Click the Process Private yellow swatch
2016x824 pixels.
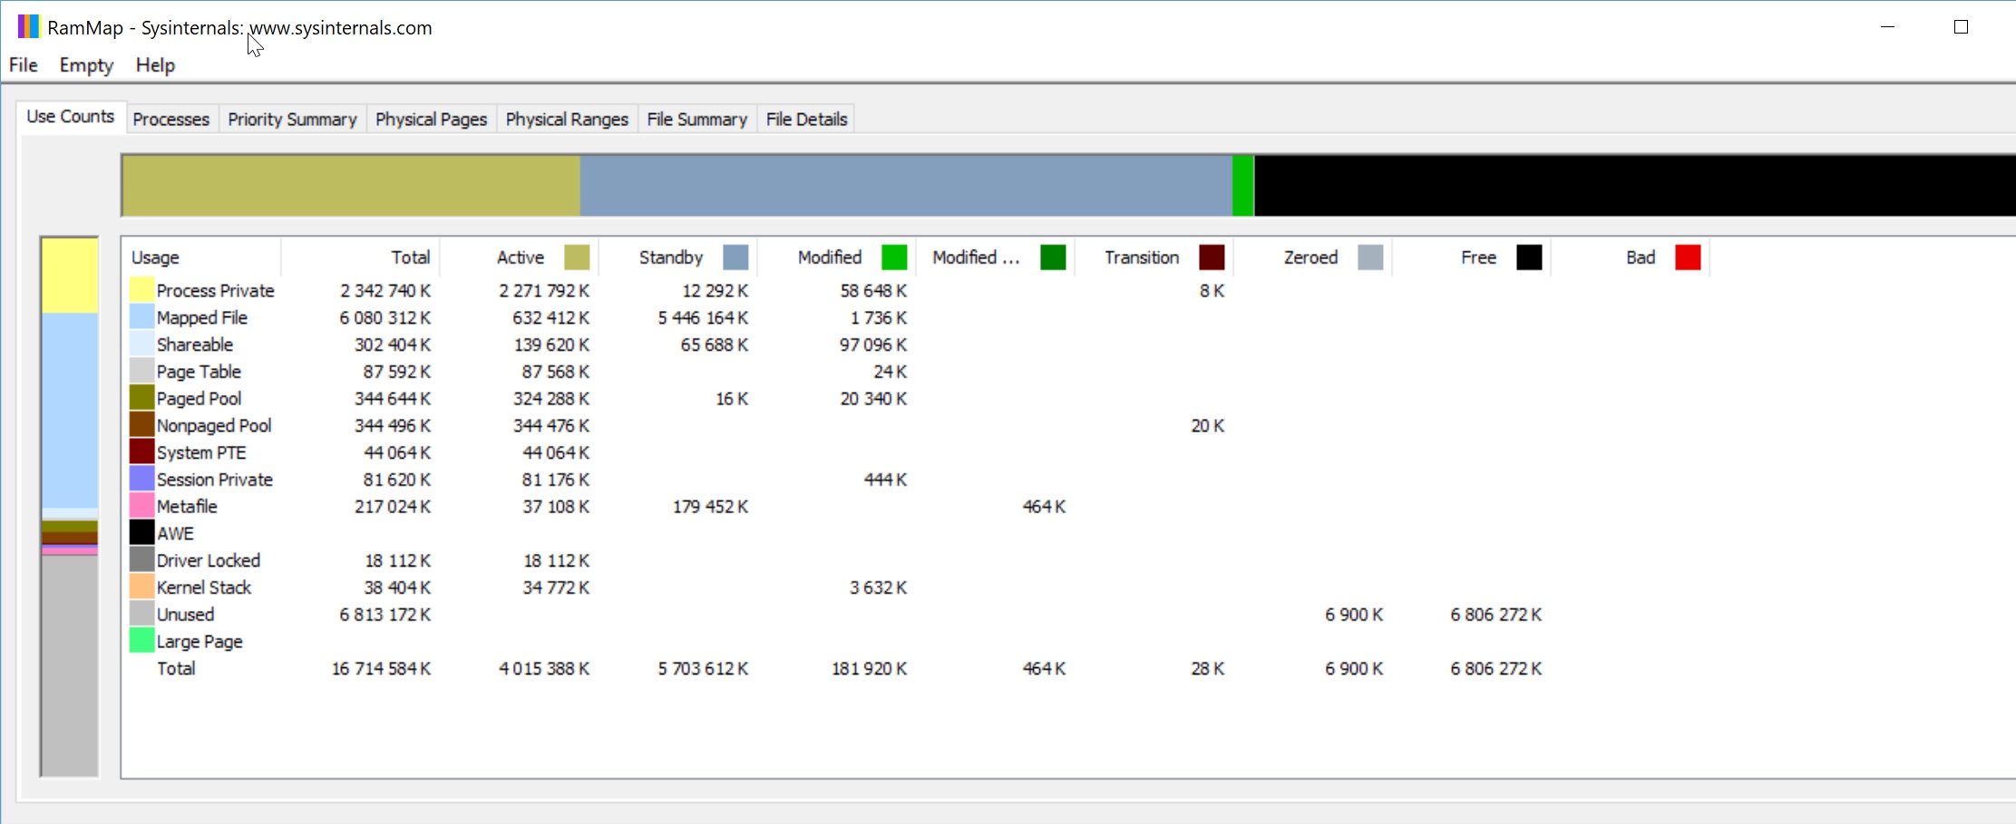[x=141, y=290]
